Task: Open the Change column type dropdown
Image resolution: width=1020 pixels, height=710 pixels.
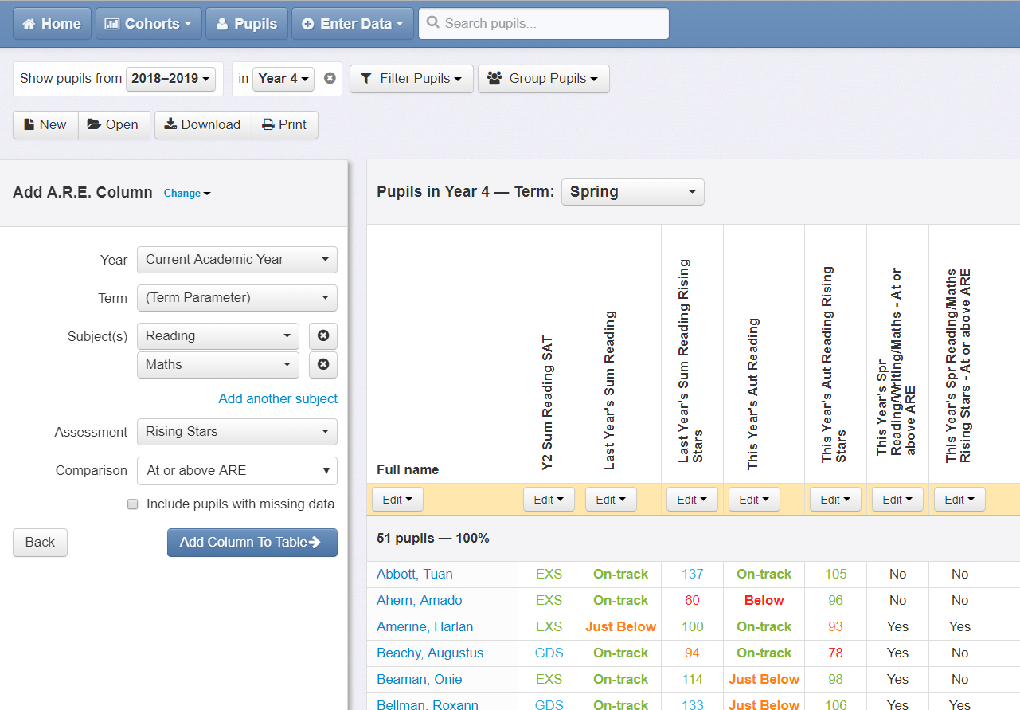Action: pyautogui.click(x=187, y=194)
